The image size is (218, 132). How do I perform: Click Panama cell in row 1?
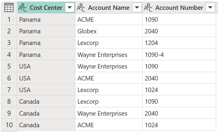(x=46, y=19)
